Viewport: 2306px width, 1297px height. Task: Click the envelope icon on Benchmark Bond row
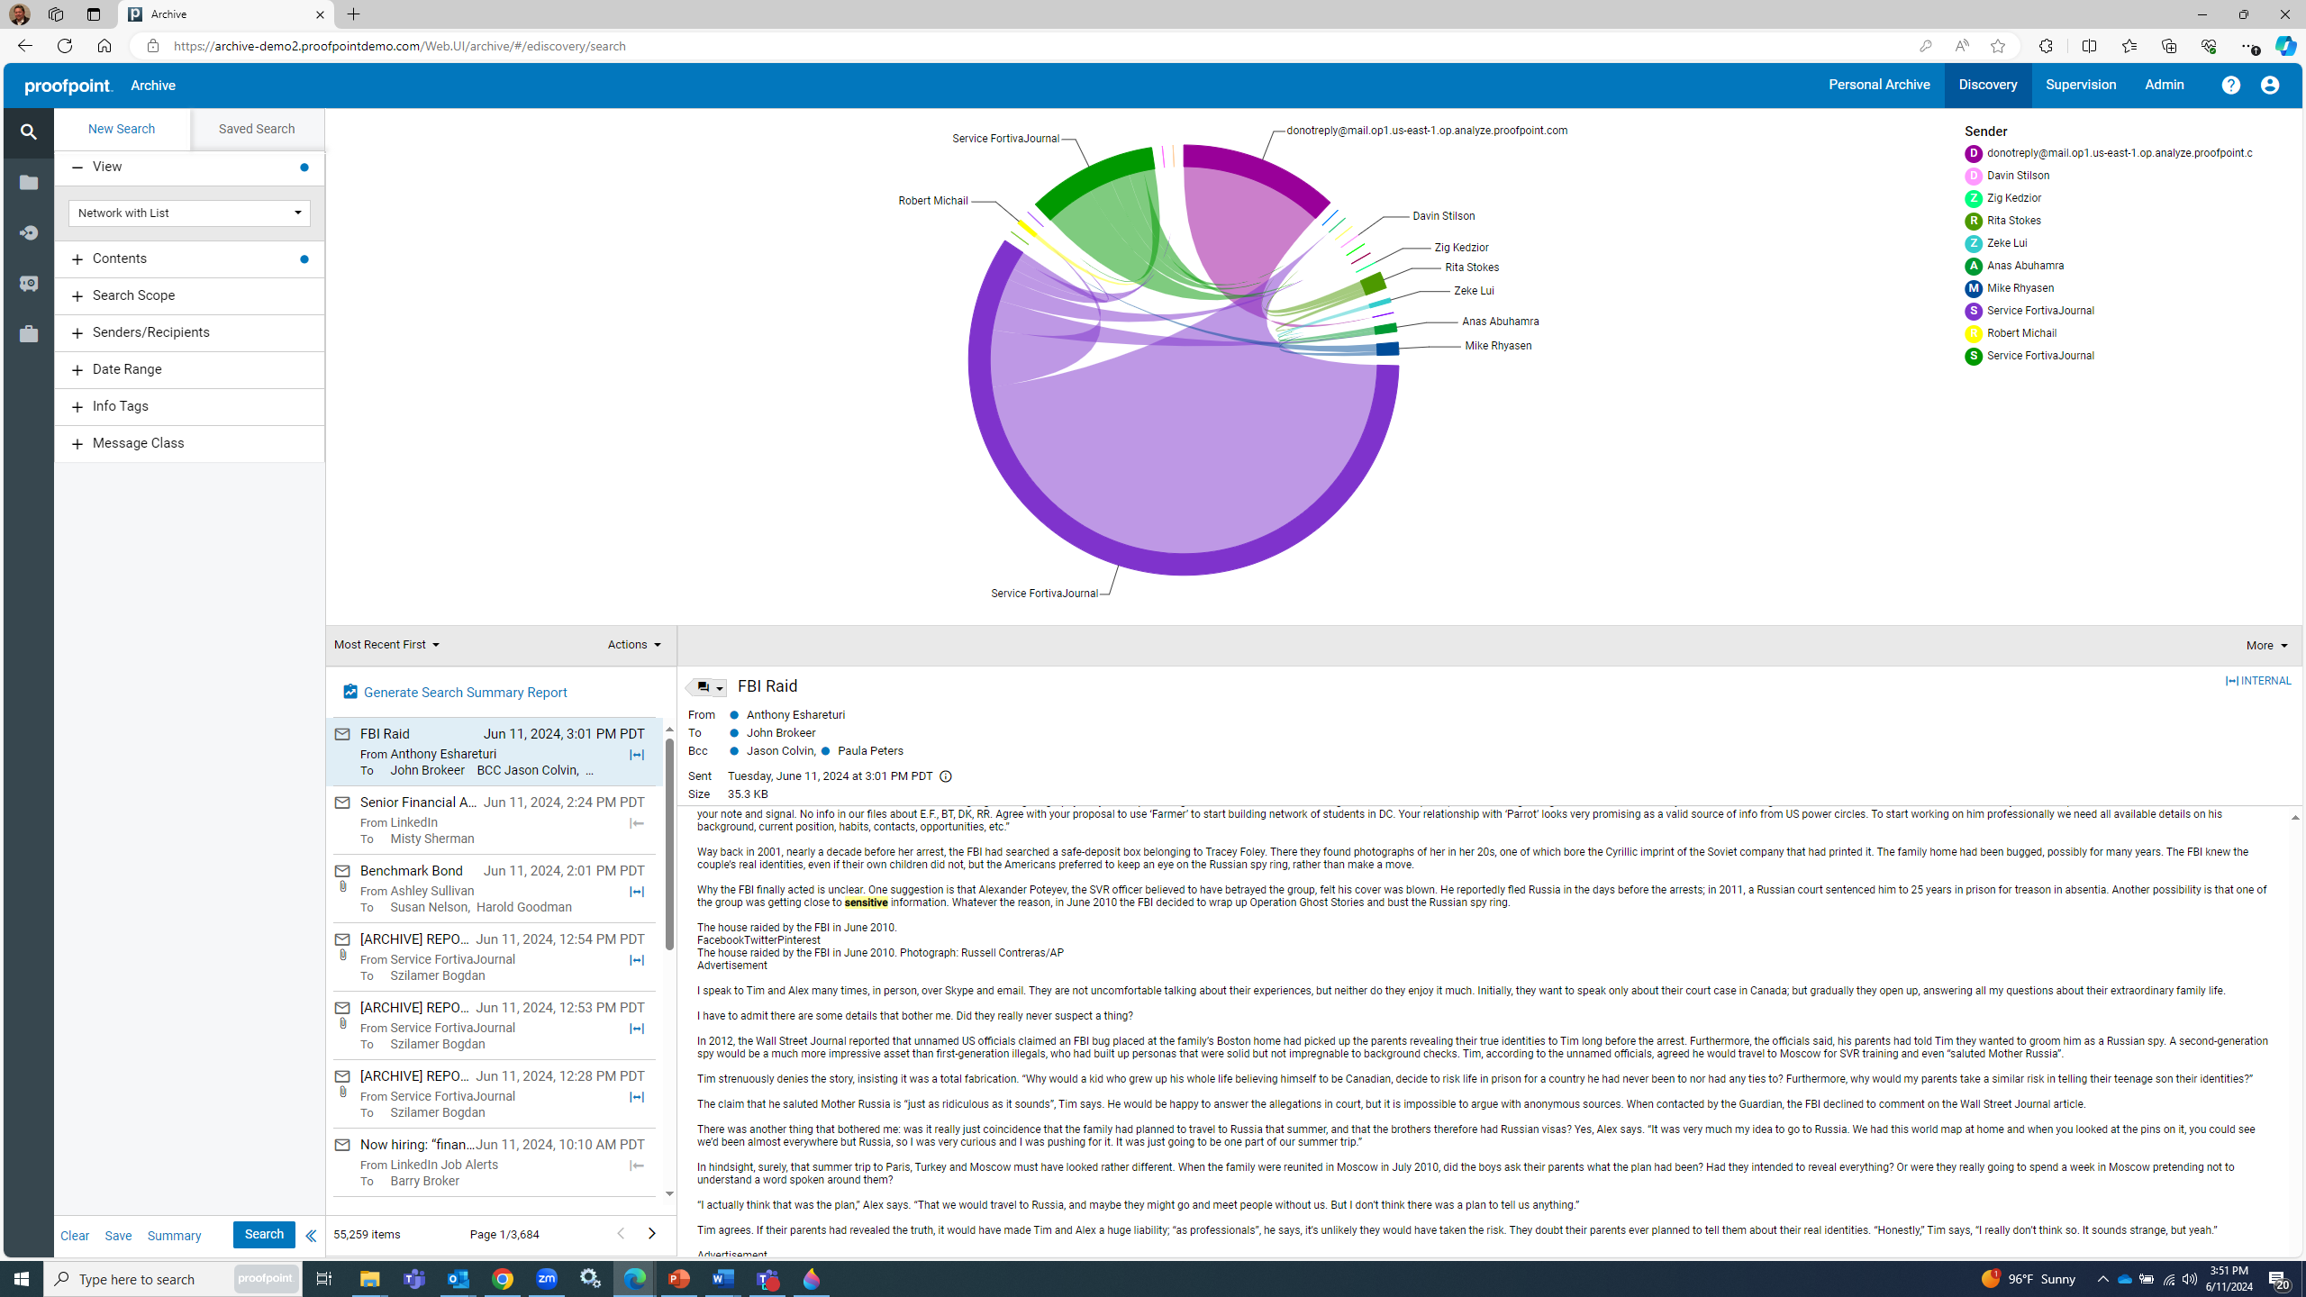tap(342, 871)
